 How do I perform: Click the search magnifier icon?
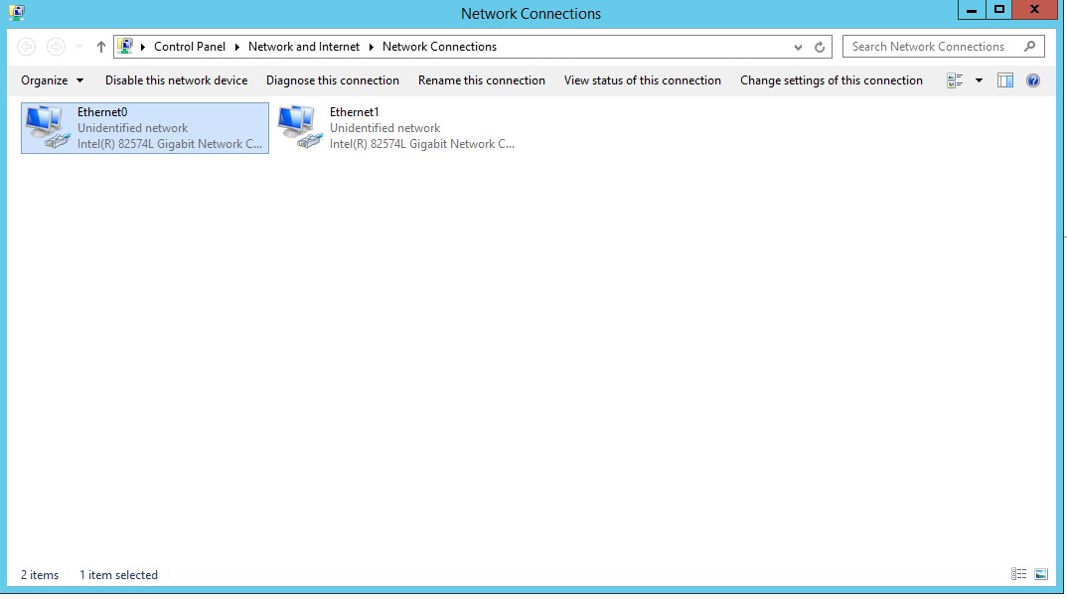(1030, 47)
